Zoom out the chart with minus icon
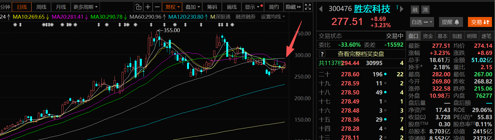Image resolution: width=495 pixels, height=140 pixels. click(x=157, y=7)
